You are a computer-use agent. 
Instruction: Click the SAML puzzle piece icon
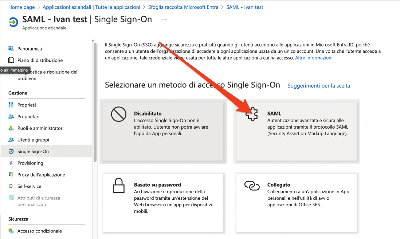coord(251,114)
